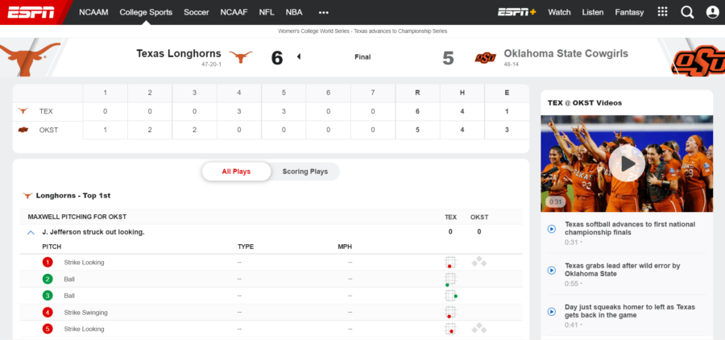Image resolution: width=725 pixels, height=340 pixels.
Task: Play 'Day just squeaks homer' video icon
Action: tap(551, 311)
